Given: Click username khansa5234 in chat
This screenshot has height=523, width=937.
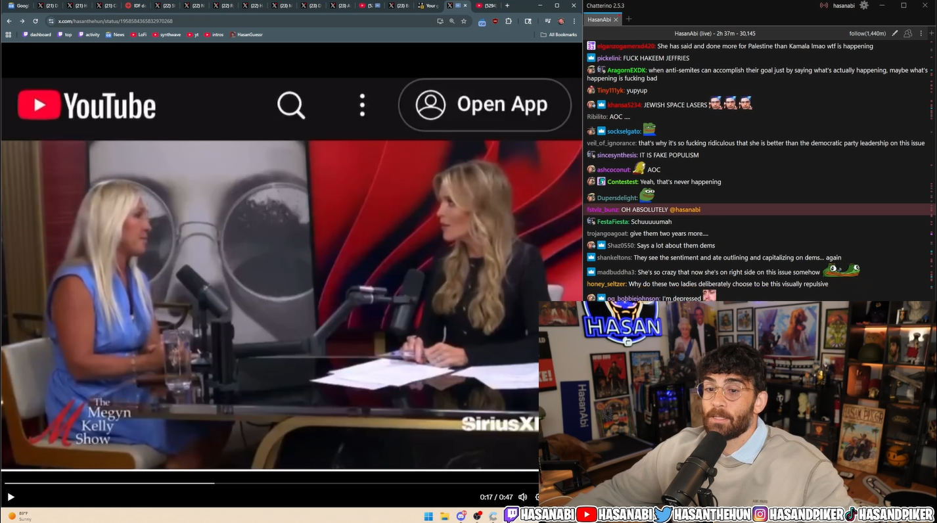Looking at the screenshot, I should tap(624, 104).
